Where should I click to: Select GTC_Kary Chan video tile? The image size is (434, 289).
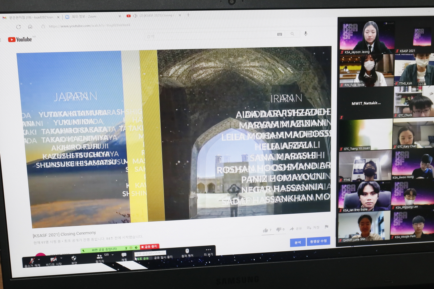click(x=413, y=134)
